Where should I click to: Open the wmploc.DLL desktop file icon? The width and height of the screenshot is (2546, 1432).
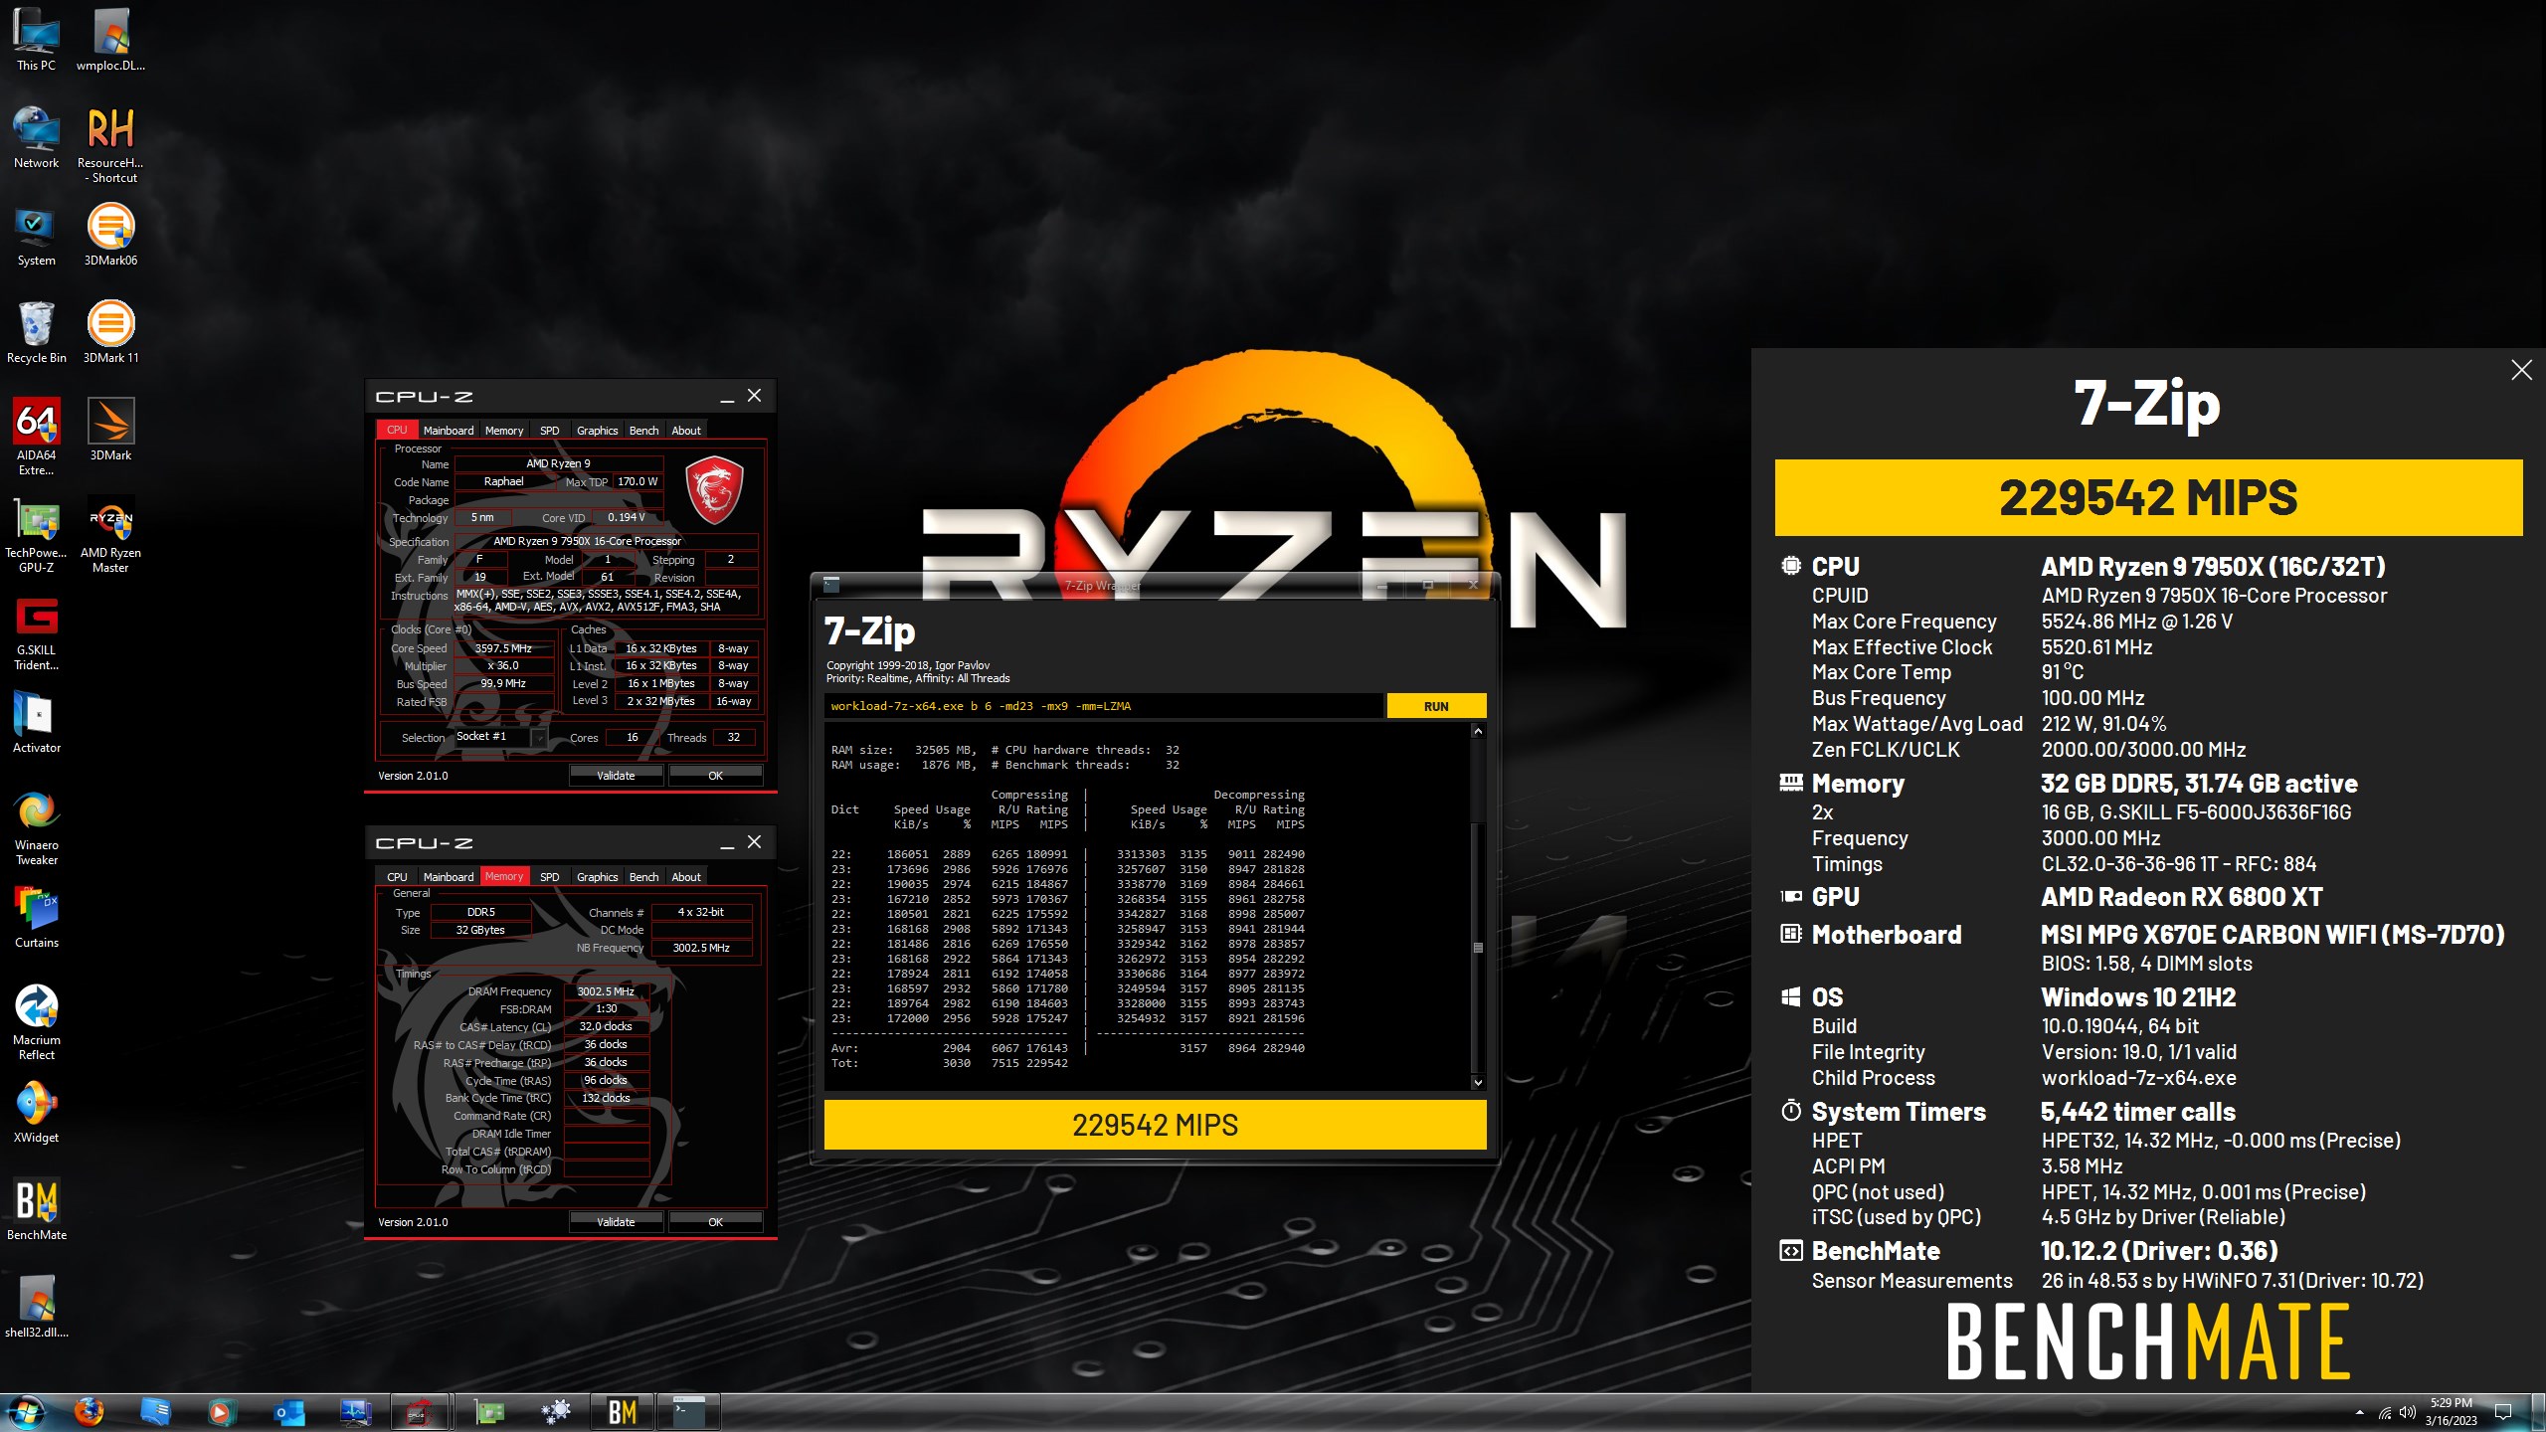click(x=110, y=40)
